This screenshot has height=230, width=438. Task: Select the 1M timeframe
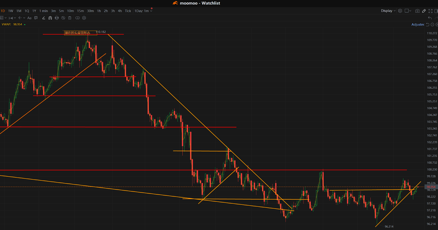19,11
